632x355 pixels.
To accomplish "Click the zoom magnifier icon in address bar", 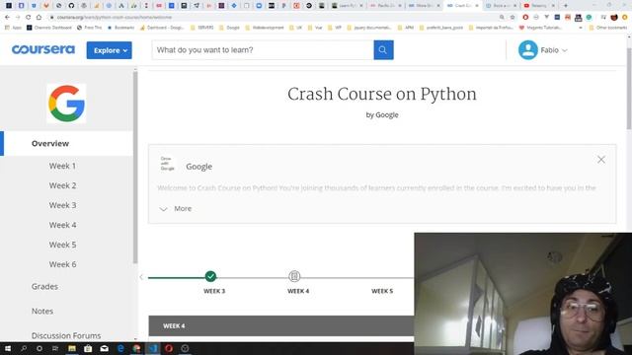I will pyautogui.click(x=502, y=18).
